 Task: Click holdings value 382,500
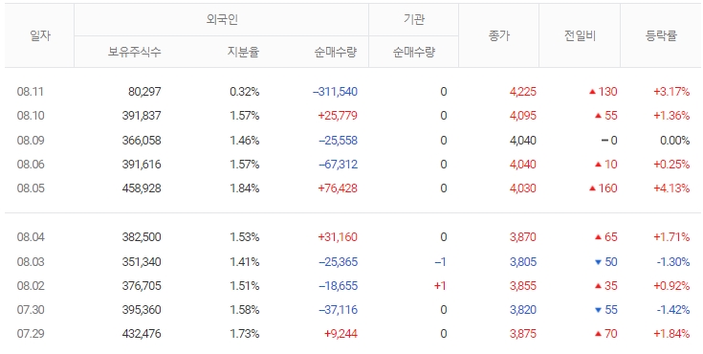[142, 237]
